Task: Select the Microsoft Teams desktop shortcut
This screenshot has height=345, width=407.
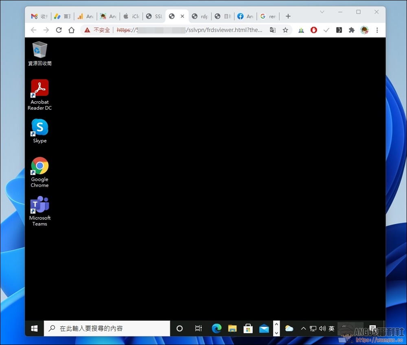Action: tap(39, 211)
